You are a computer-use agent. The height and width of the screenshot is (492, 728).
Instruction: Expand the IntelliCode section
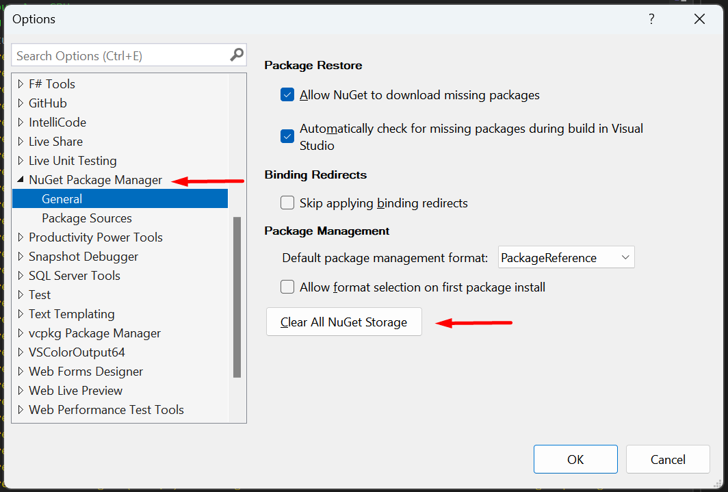coord(19,122)
